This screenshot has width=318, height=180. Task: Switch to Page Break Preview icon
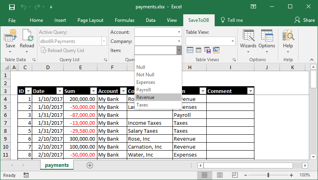235,175
